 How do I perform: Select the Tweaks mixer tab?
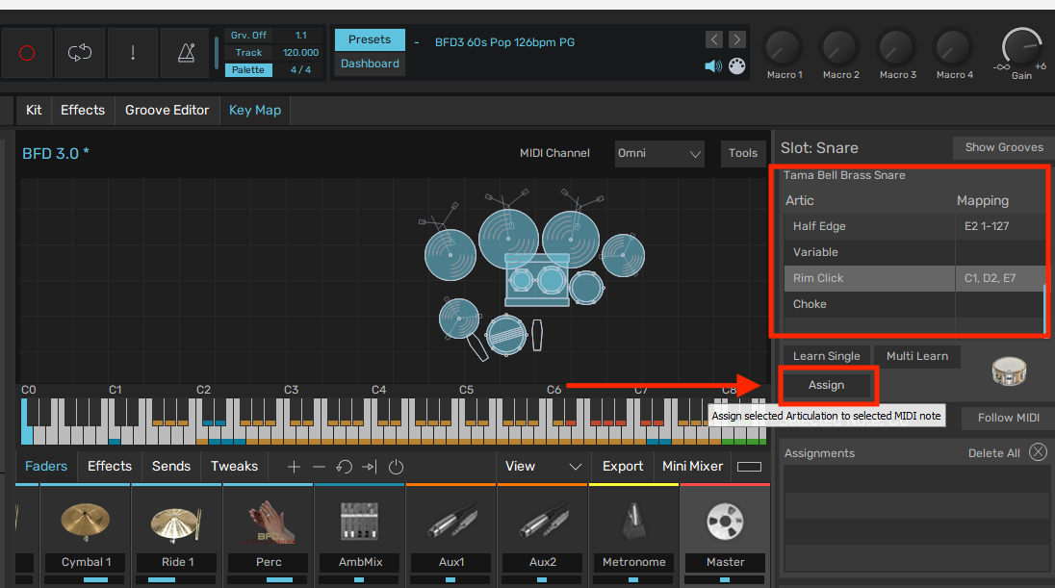(234, 466)
